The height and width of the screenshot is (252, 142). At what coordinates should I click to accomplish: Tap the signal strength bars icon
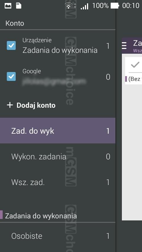click(x=84, y=6)
